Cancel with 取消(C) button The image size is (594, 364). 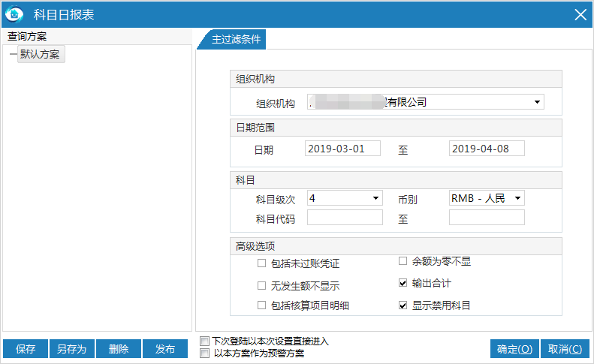tap(565, 349)
